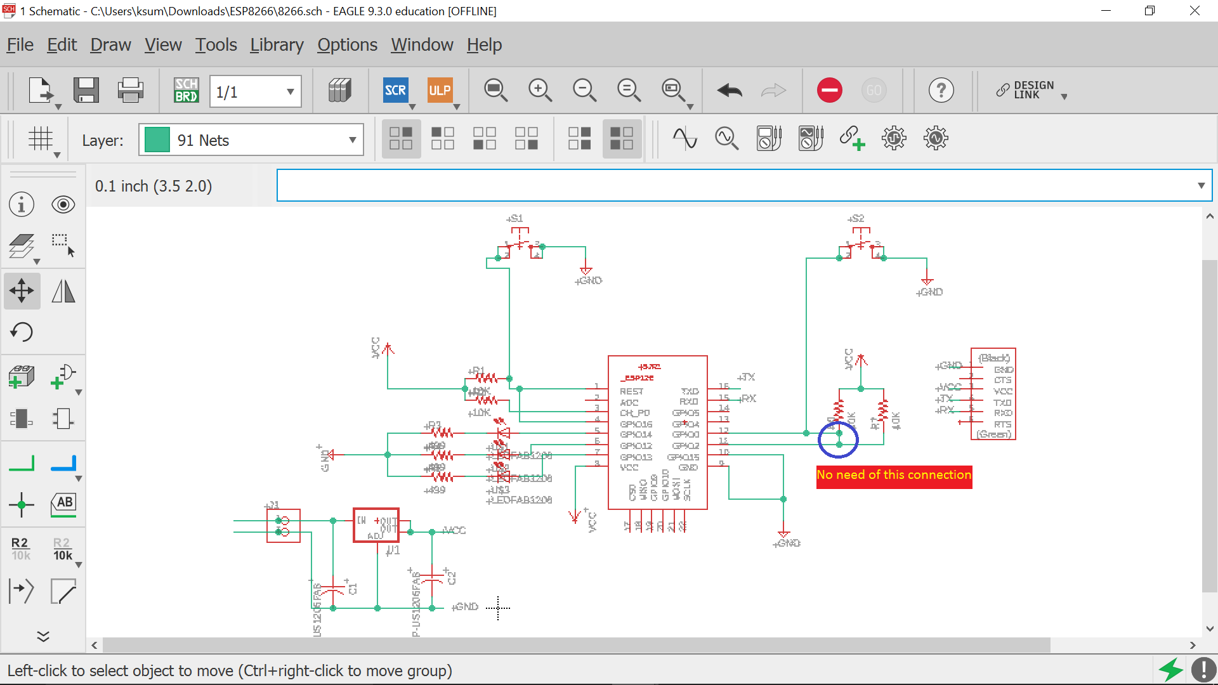Expand the command line history dropdown

[x=1201, y=185]
